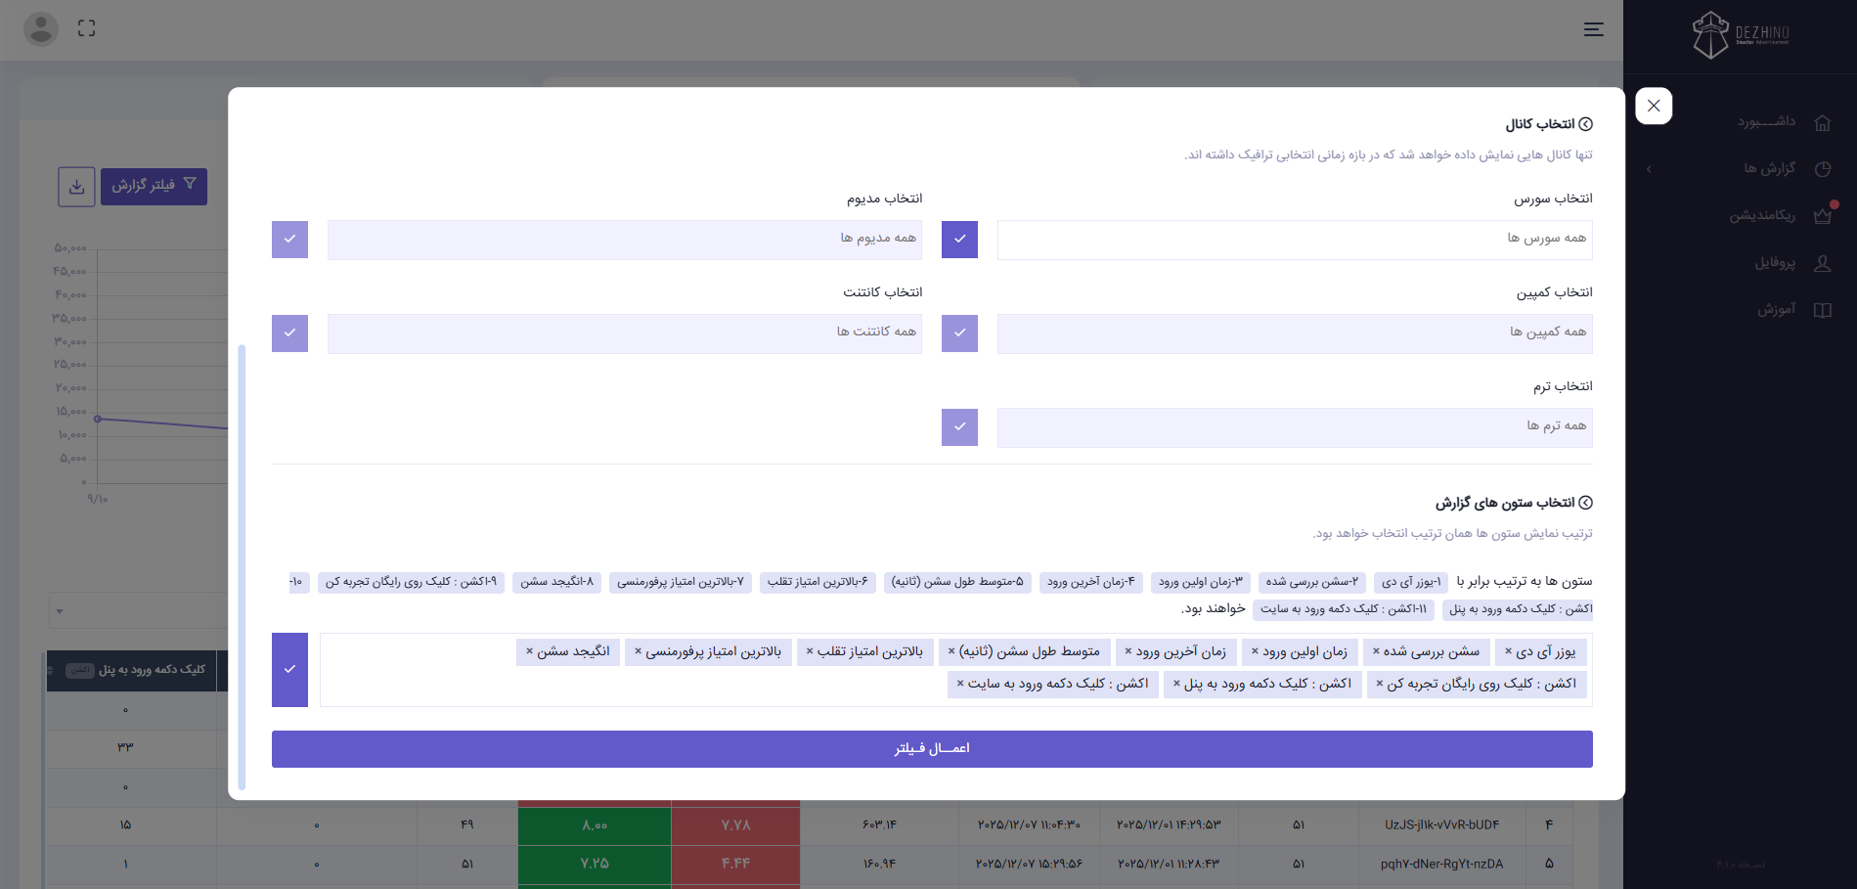1857x889 pixels.
Task: Click the فیلتر گزارش button
Action: (154, 186)
